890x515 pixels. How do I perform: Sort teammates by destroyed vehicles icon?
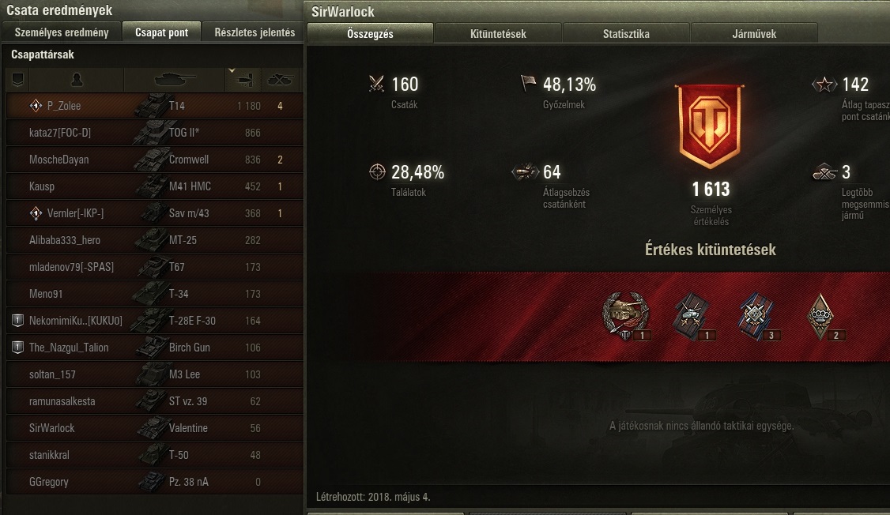click(x=280, y=80)
